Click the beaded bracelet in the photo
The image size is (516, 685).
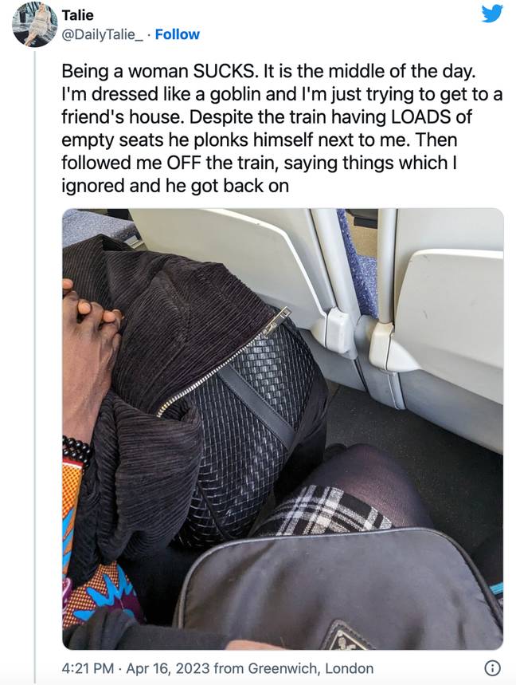76,451
